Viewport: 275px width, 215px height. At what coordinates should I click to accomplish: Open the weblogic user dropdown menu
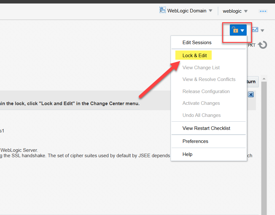tap(235, 11)
